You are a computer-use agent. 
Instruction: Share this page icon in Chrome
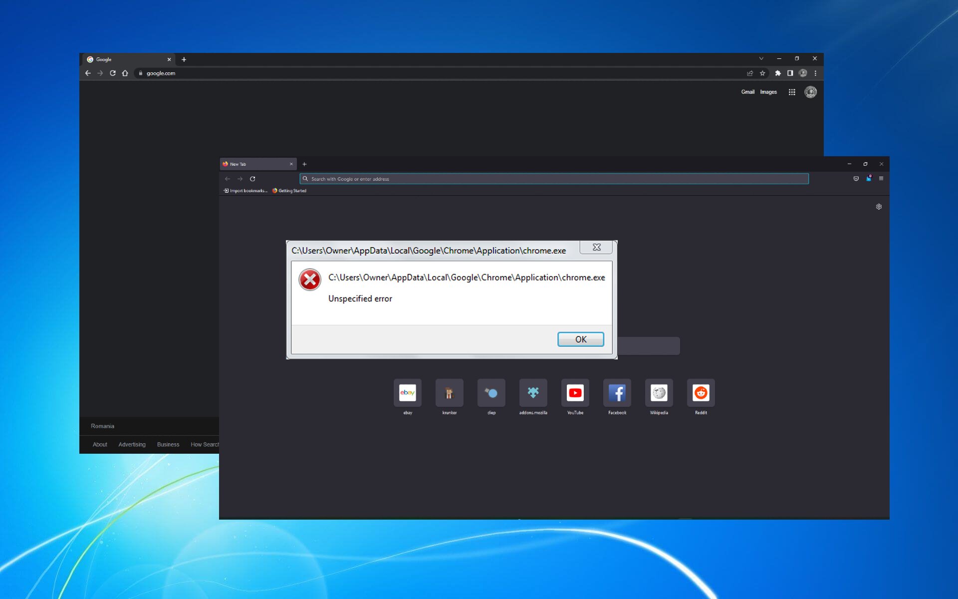(750, 73)
